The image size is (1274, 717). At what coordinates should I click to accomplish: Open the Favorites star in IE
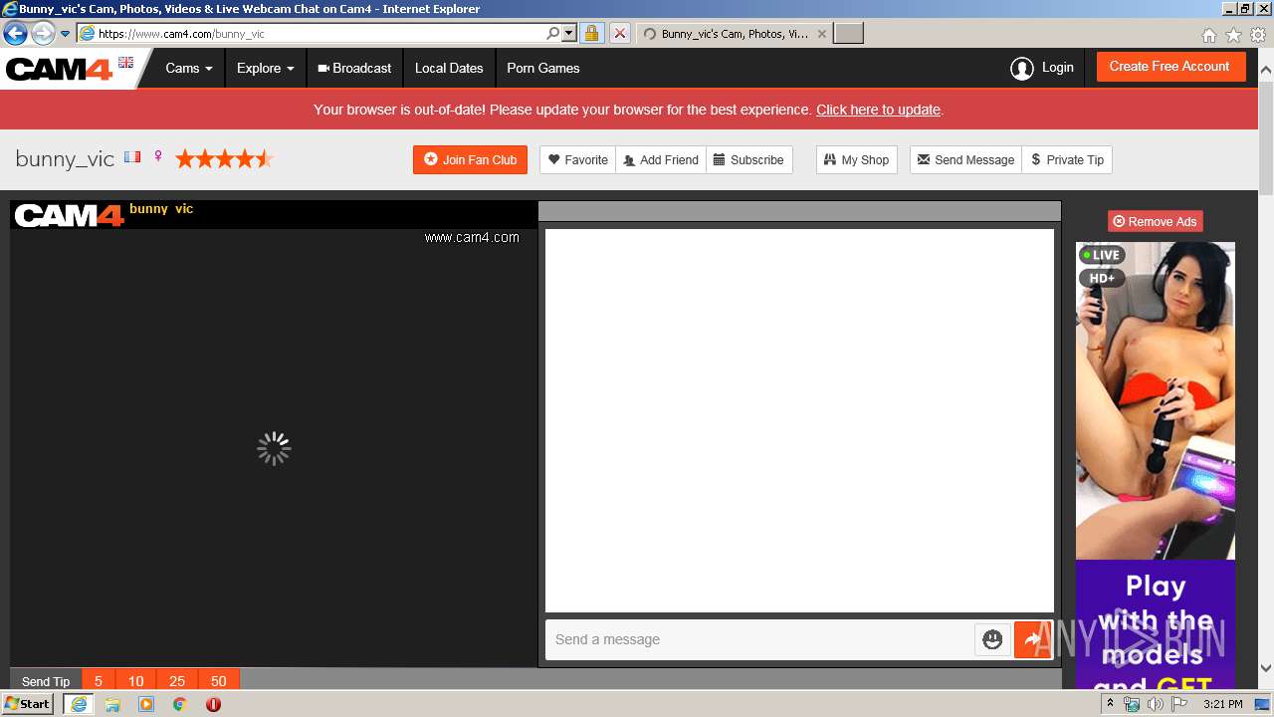tap(1233, 35)
